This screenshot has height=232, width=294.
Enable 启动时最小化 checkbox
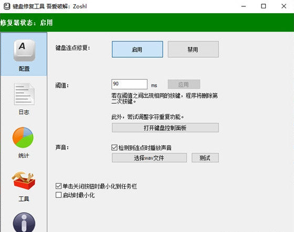click(x=58, y=195)
